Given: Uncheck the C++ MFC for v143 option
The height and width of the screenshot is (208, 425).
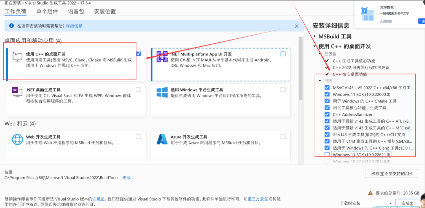Looking at the screenshot, I should [x=327, y=128].
